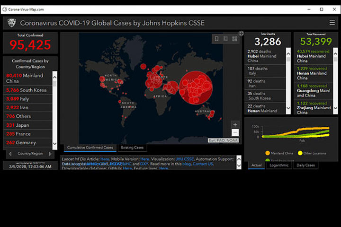Screen dimensions: 341x227
Task: Click the last updated 3/5/2020 timestamp
Action: tap(30, 166)
